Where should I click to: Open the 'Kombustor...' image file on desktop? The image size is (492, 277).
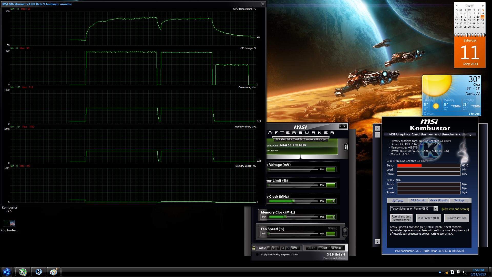[9, 226]
